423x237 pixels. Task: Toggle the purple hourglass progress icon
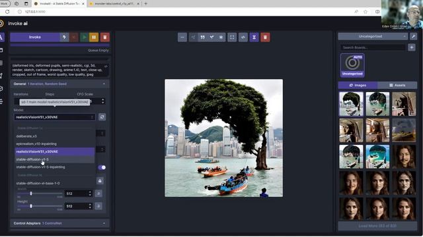[x=254, y=38]
